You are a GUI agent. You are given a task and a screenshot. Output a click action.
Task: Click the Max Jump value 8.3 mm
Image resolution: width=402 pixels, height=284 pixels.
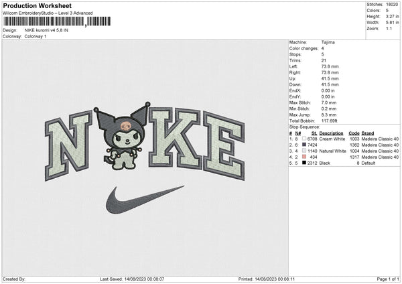tap(329, 115)
